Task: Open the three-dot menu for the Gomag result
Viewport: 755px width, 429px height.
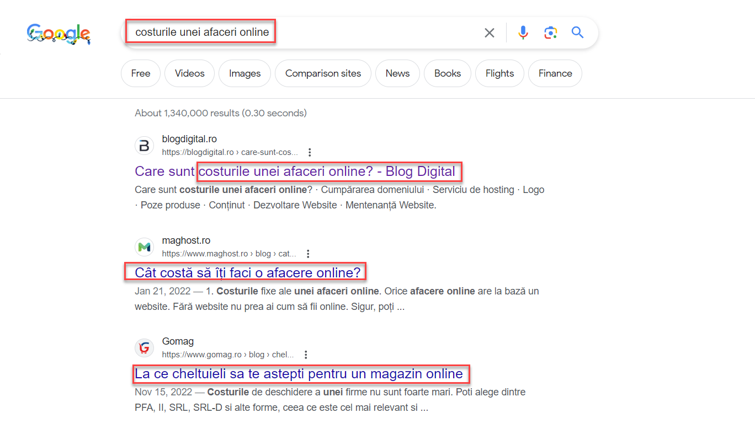Action: pos(306,355)
